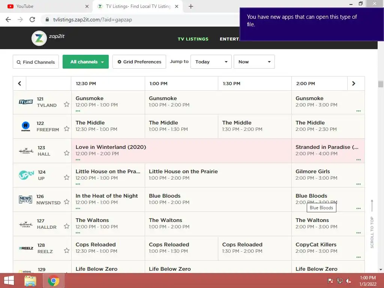The image size is (384, 288).
Task: Close the YouTube tab
Action: 87,6
